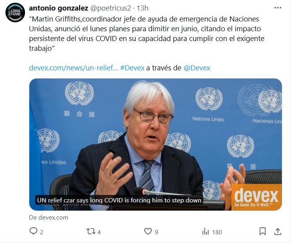Open the Devex article preview image
Screen dimensions: 294x243
(x=156, y=144)
